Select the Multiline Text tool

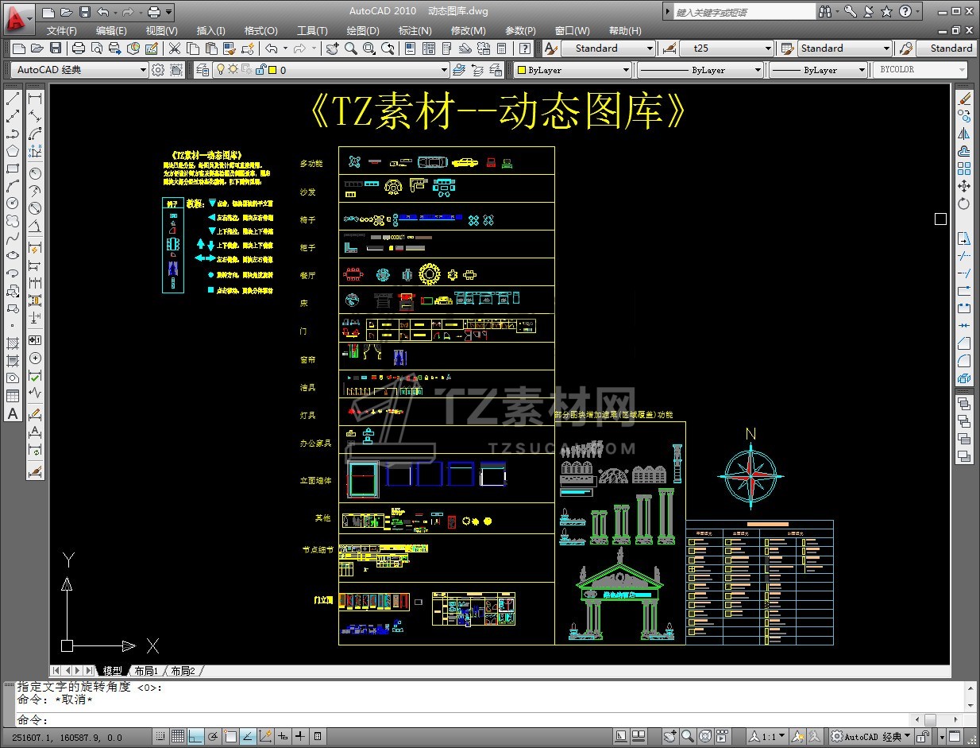click(13, 413)
